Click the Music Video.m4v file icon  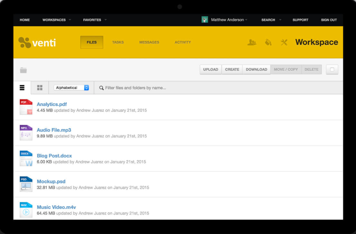click(x=26, y=210)
